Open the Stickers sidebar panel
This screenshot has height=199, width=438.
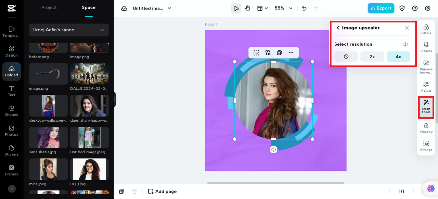pos(11,151)
